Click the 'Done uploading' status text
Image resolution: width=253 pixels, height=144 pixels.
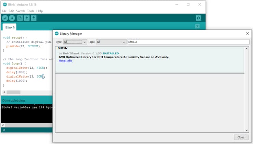[14, 100]
